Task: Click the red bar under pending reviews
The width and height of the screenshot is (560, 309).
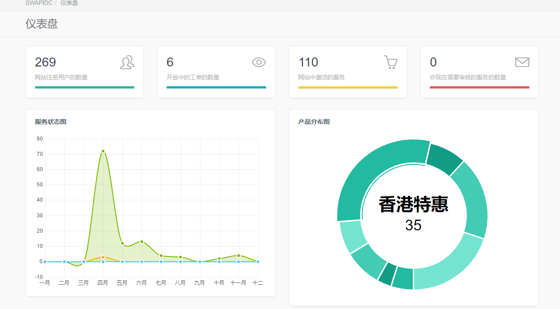Action: pos(479,87)
